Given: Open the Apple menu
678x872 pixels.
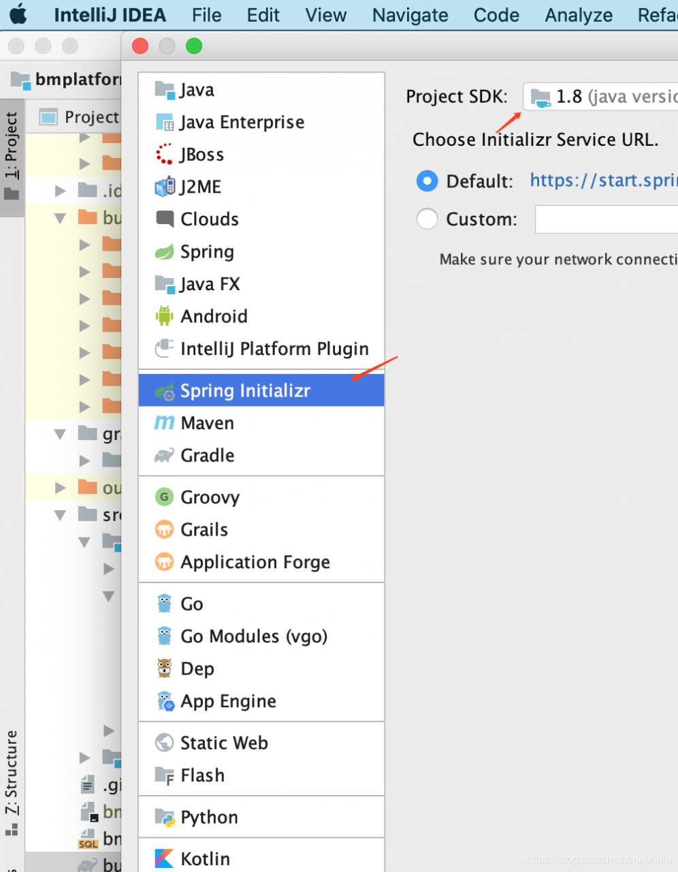Looking at the screenshot, I should (18, 14).
